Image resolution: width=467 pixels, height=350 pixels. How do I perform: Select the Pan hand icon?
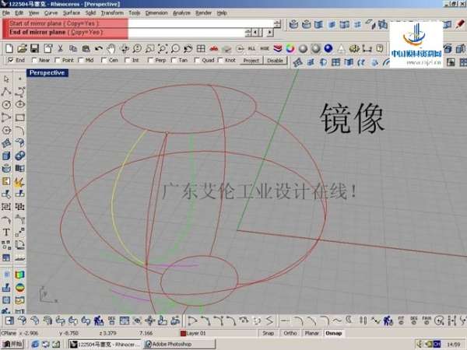[111, 48]
